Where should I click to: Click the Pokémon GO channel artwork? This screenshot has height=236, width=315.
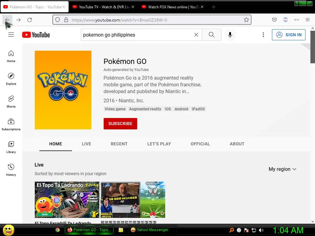63,90
